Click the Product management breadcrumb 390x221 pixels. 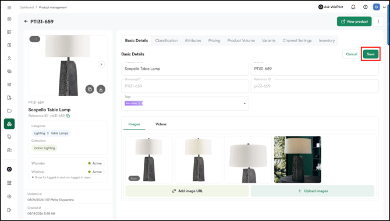click(53, 8)
